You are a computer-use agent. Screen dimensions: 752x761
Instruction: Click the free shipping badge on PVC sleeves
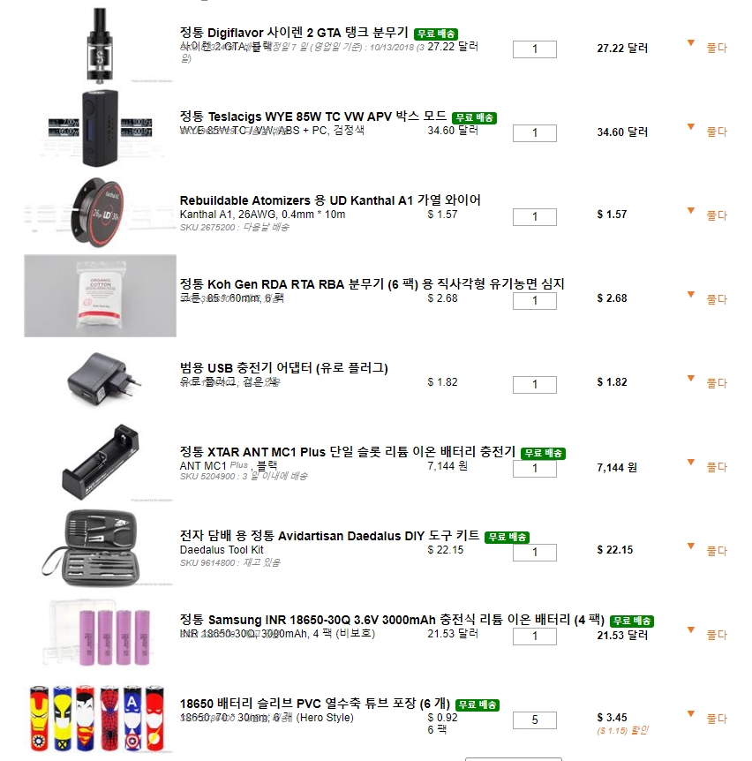[x=478, y=704]
